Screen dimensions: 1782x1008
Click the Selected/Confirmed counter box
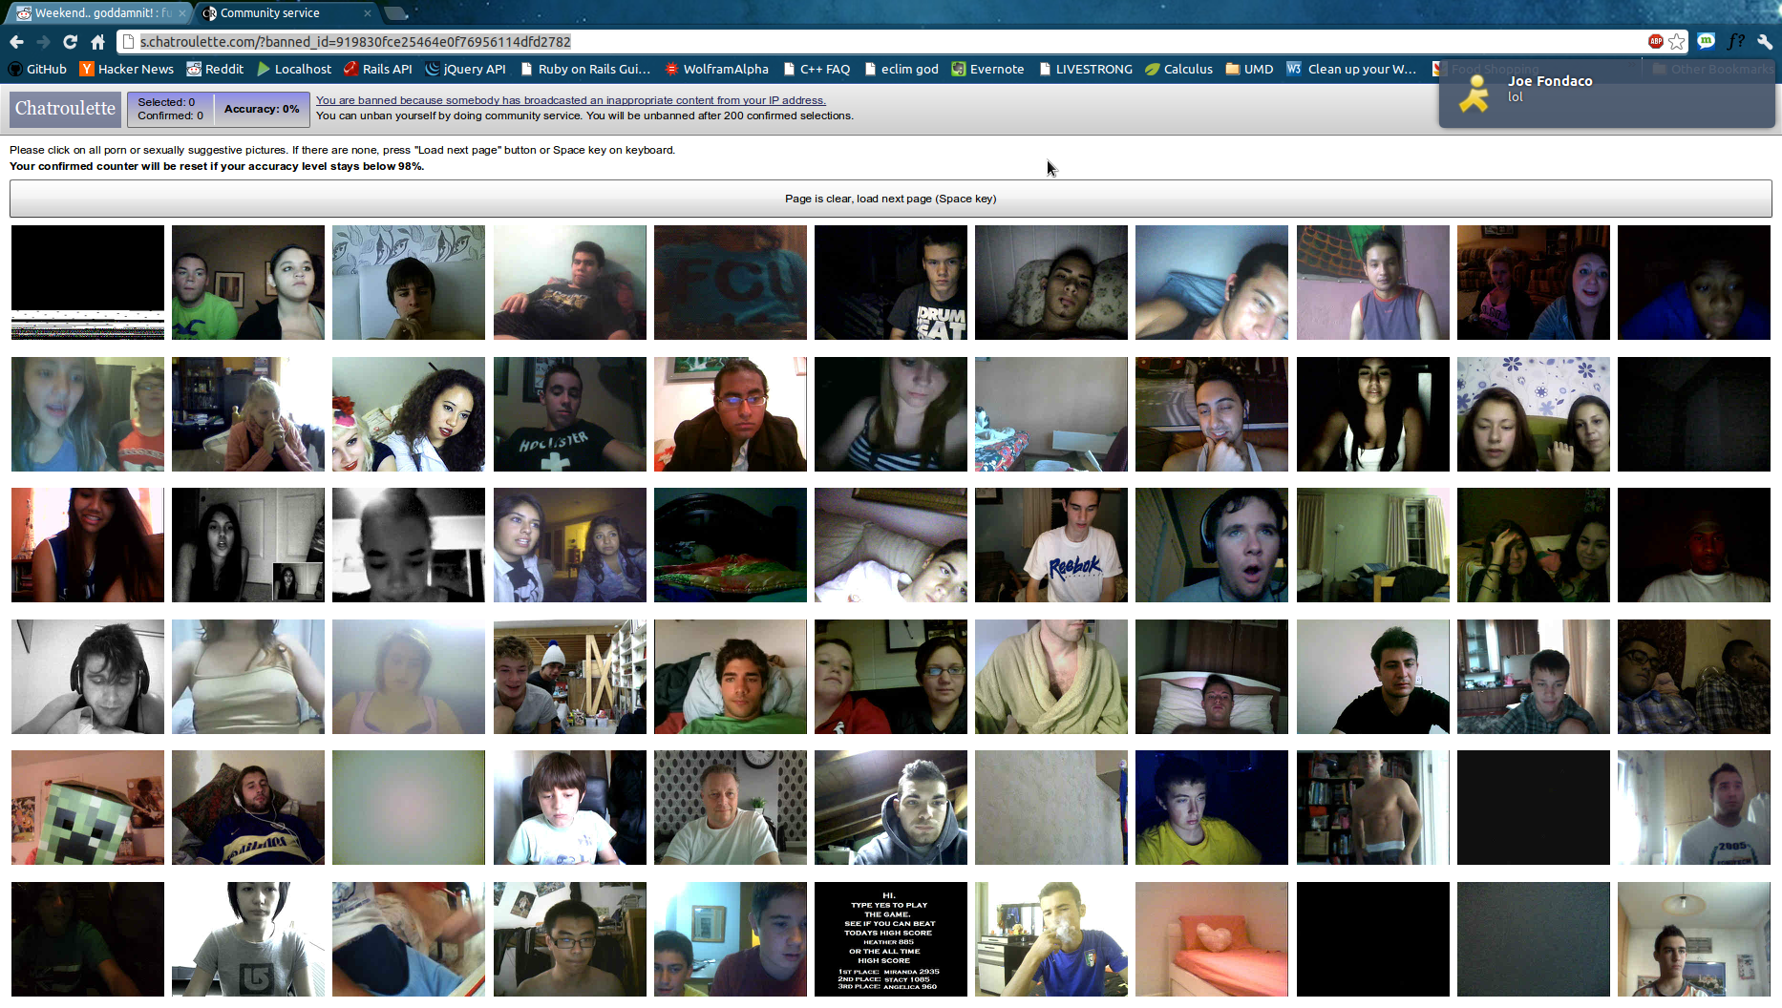click(170, 109)
